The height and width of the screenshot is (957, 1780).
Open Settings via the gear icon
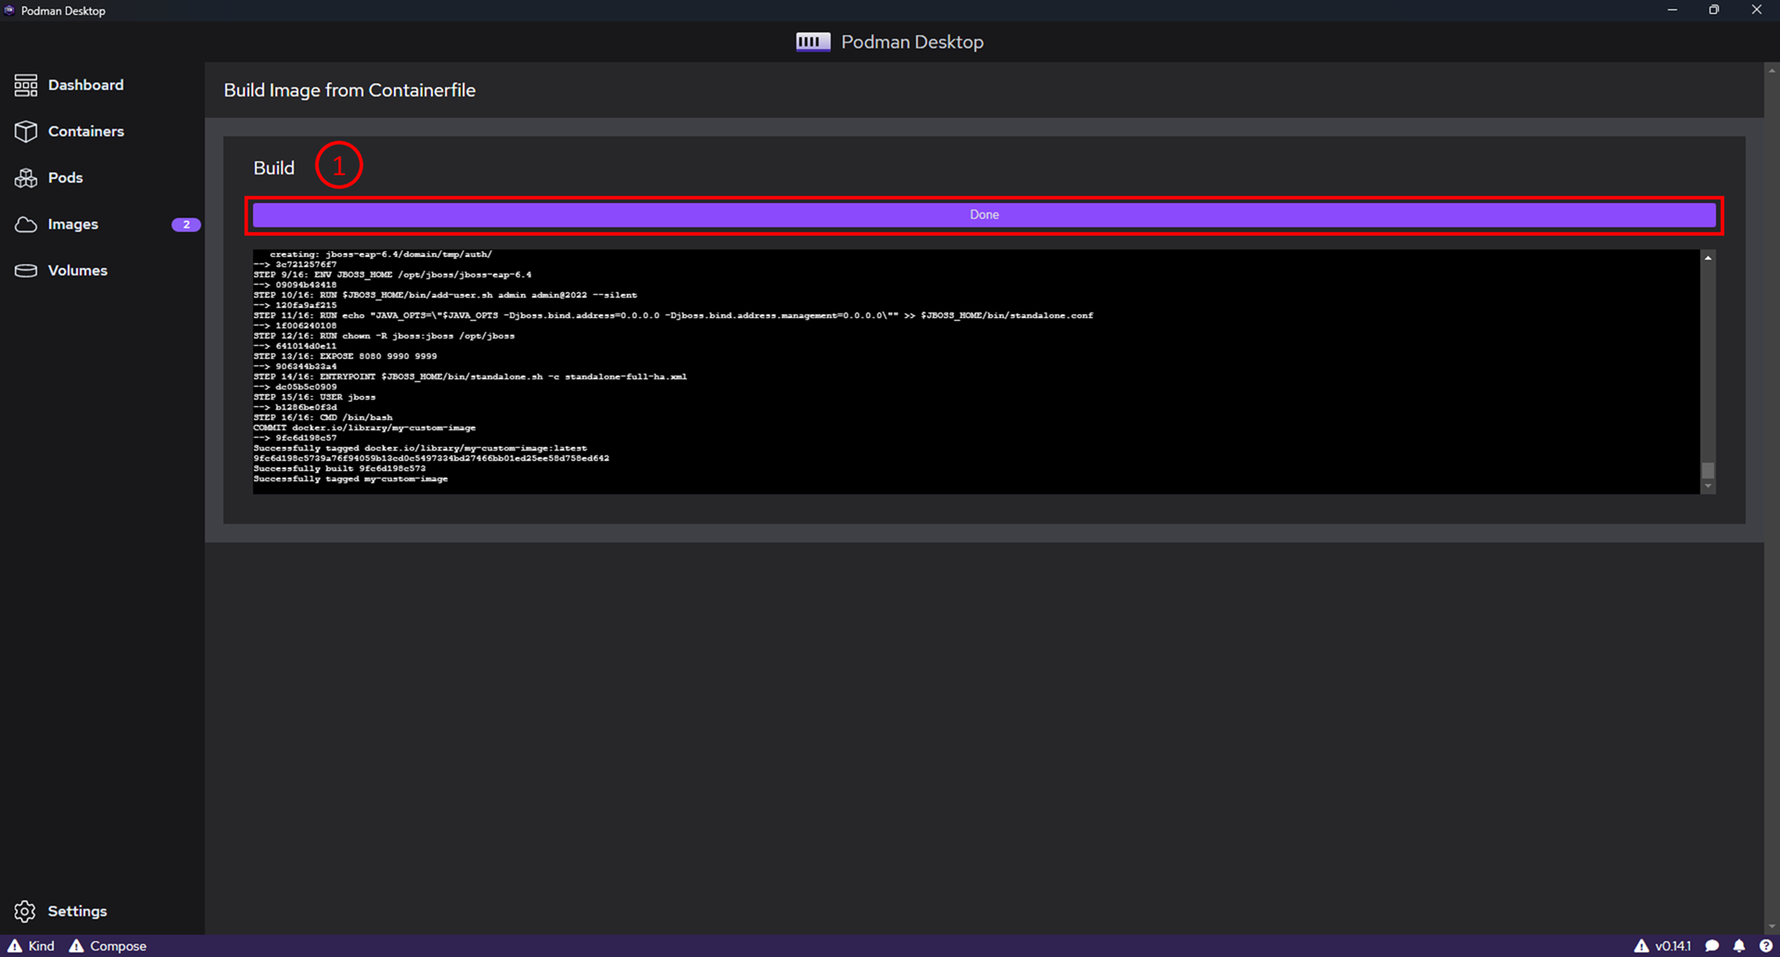tap(24, 911)
